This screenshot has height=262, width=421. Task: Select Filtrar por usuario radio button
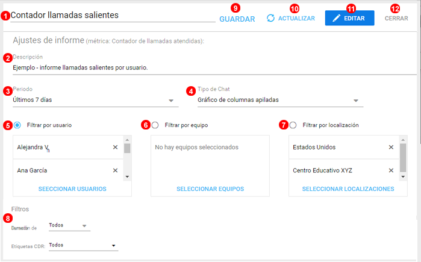click(x=17, y=125)
